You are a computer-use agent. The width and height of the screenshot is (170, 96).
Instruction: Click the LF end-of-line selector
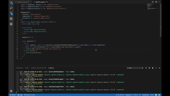140,95
